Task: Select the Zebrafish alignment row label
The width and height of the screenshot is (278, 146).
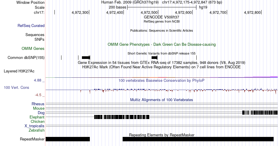Action: [37, 130]
